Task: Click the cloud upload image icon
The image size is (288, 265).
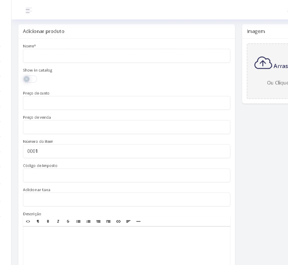Action: point(263,63)
